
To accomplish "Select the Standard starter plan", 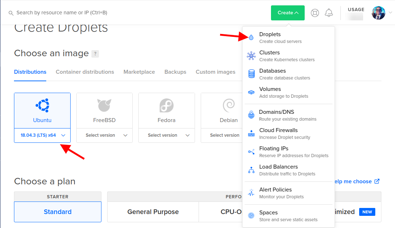I will (x=58, y=212).
